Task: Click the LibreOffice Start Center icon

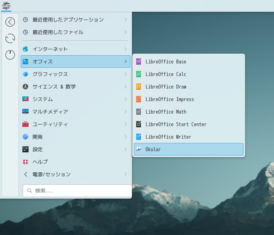Action: pos(139,124)
